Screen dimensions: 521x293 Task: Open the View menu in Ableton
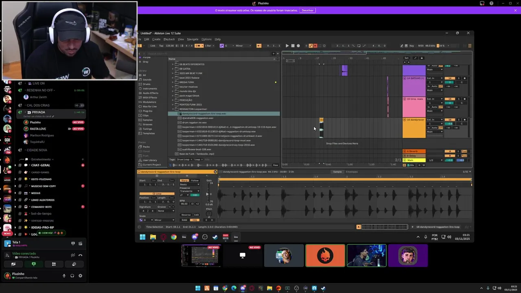[181, 39]
